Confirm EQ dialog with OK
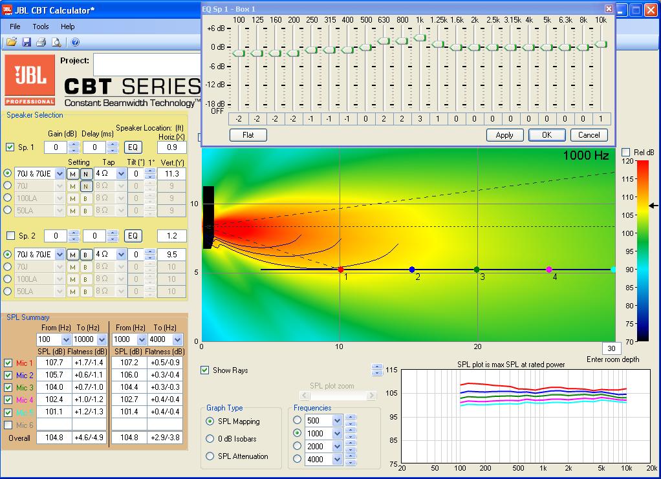661x479 pixels. point(547,135)
